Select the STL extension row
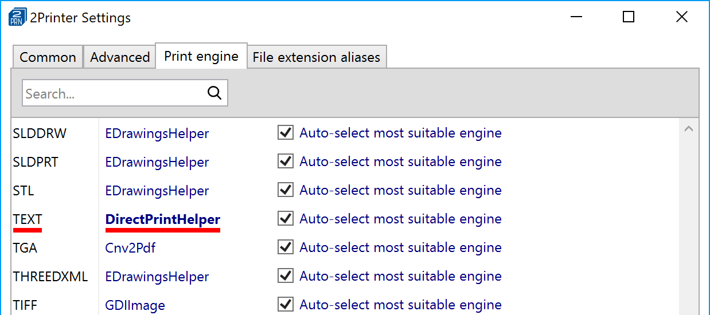This screenshot has width=710, height=315. 24,191
